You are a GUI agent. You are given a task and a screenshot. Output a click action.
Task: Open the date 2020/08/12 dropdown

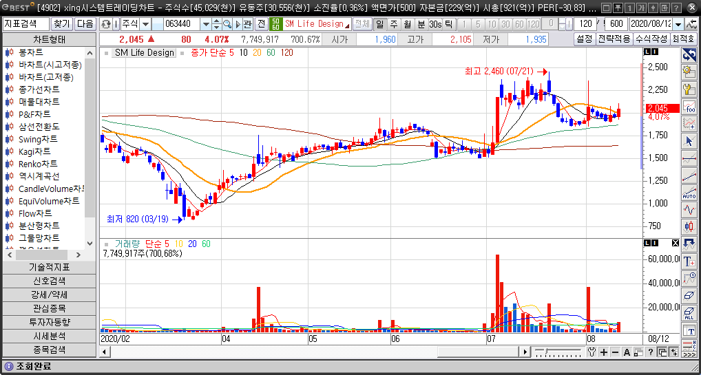coord(679,24)
